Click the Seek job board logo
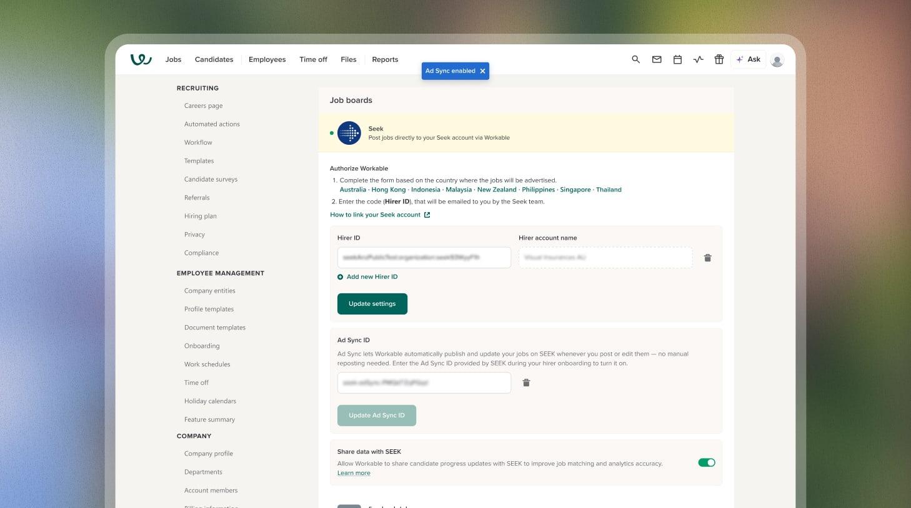Screen dimensions: 911x508 [x=349, y=133]
